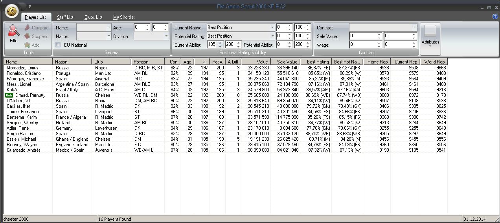
Task: Click the Filter magnifier icon
Action: point(14,31)
